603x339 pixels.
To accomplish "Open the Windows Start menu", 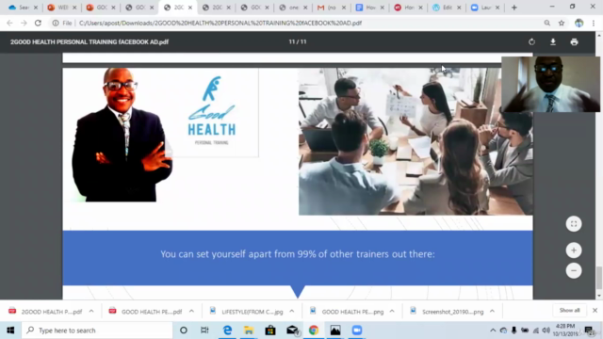I will (x=10, y=331).
